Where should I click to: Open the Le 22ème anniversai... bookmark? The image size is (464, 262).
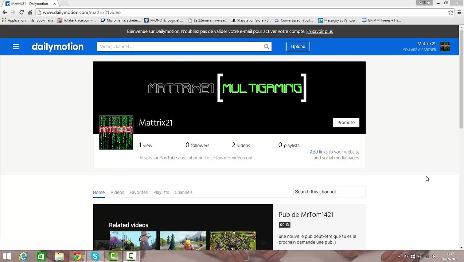coord(208,20)
